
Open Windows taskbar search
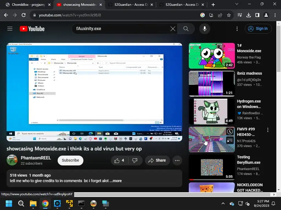21,203
